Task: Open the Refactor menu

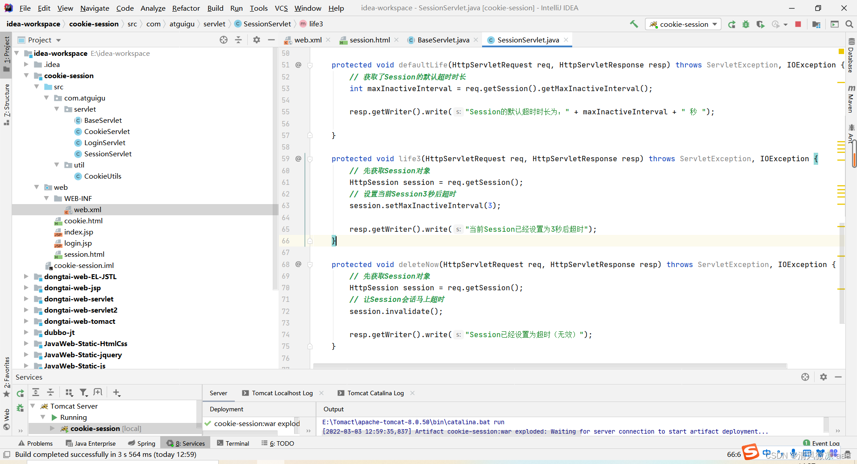Action: (x=186, y=8)
